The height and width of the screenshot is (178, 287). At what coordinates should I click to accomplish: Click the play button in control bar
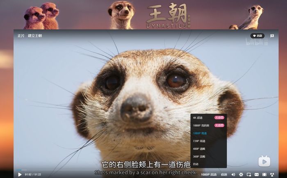(x=20, y=175)
